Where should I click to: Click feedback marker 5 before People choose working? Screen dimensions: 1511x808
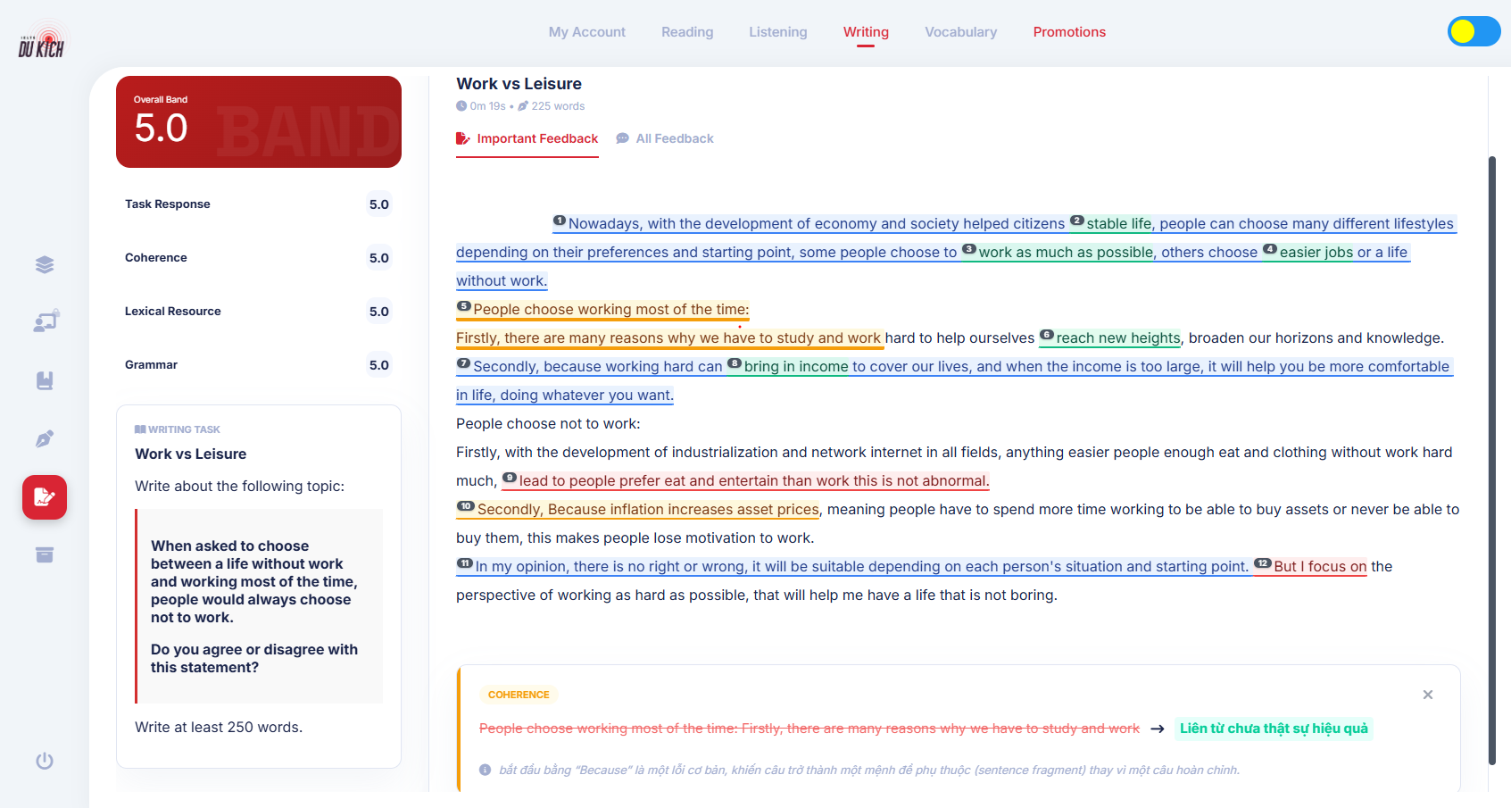[x=464, y=306]
